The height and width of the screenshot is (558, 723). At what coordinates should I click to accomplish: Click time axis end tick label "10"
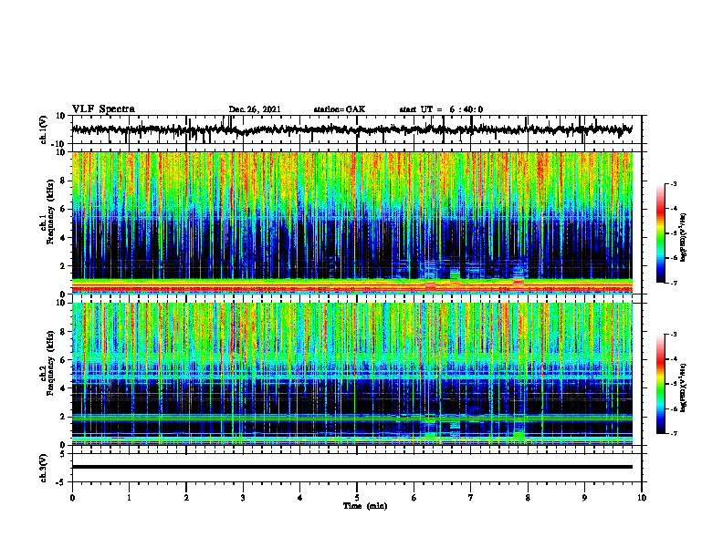[x=642, y=498]
